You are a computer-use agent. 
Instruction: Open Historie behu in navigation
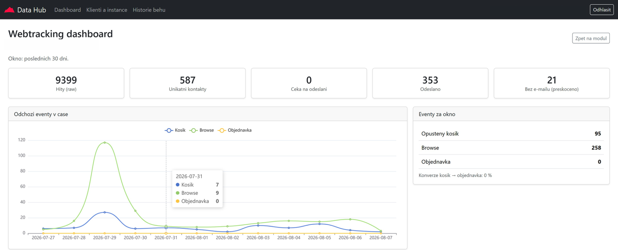149,10
